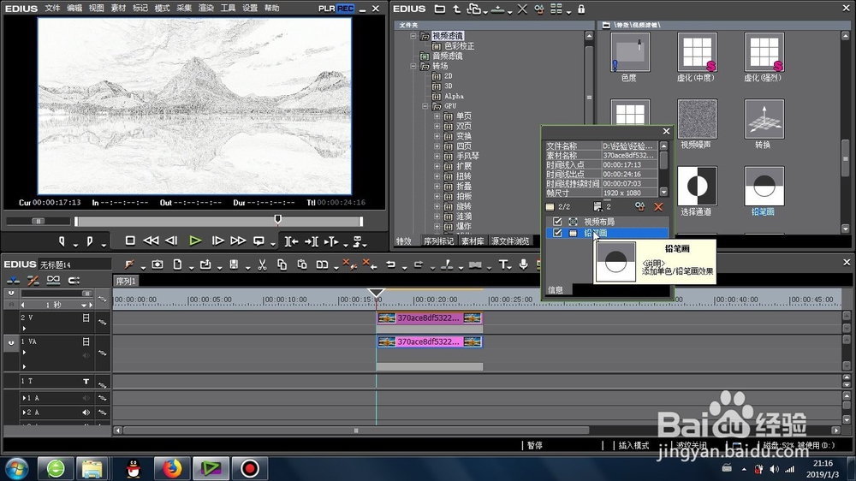Click the capture (camera) icon in the timeline toolbar
Screen dimensions: 856x481
158,264
